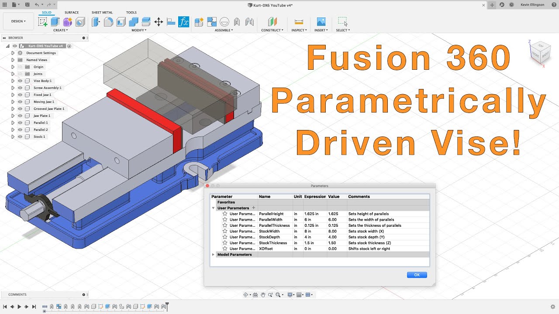
Task: Hide the Grooved Jaw Plate:1 component
Action: pos(20,109)
